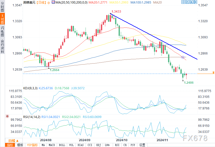The width and height of the screenshot is (215, 147).
Task: Select the KDJ indicator button
Action: pyautogui.click(x=99, y=145)
